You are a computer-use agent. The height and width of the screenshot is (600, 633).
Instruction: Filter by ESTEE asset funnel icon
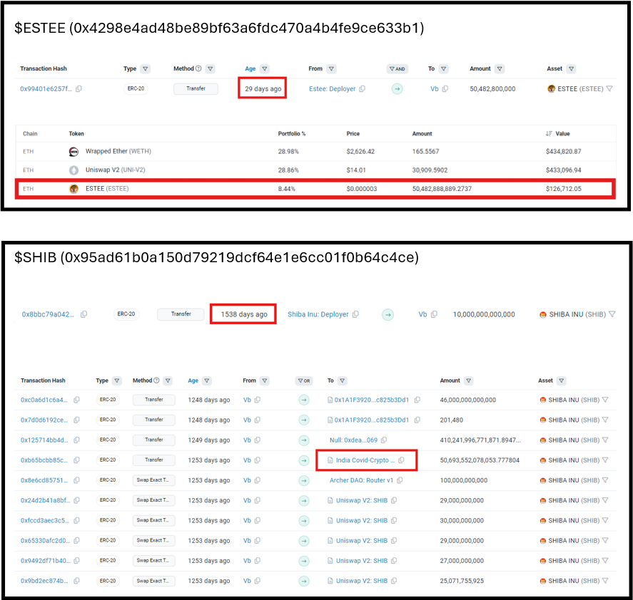609,88
